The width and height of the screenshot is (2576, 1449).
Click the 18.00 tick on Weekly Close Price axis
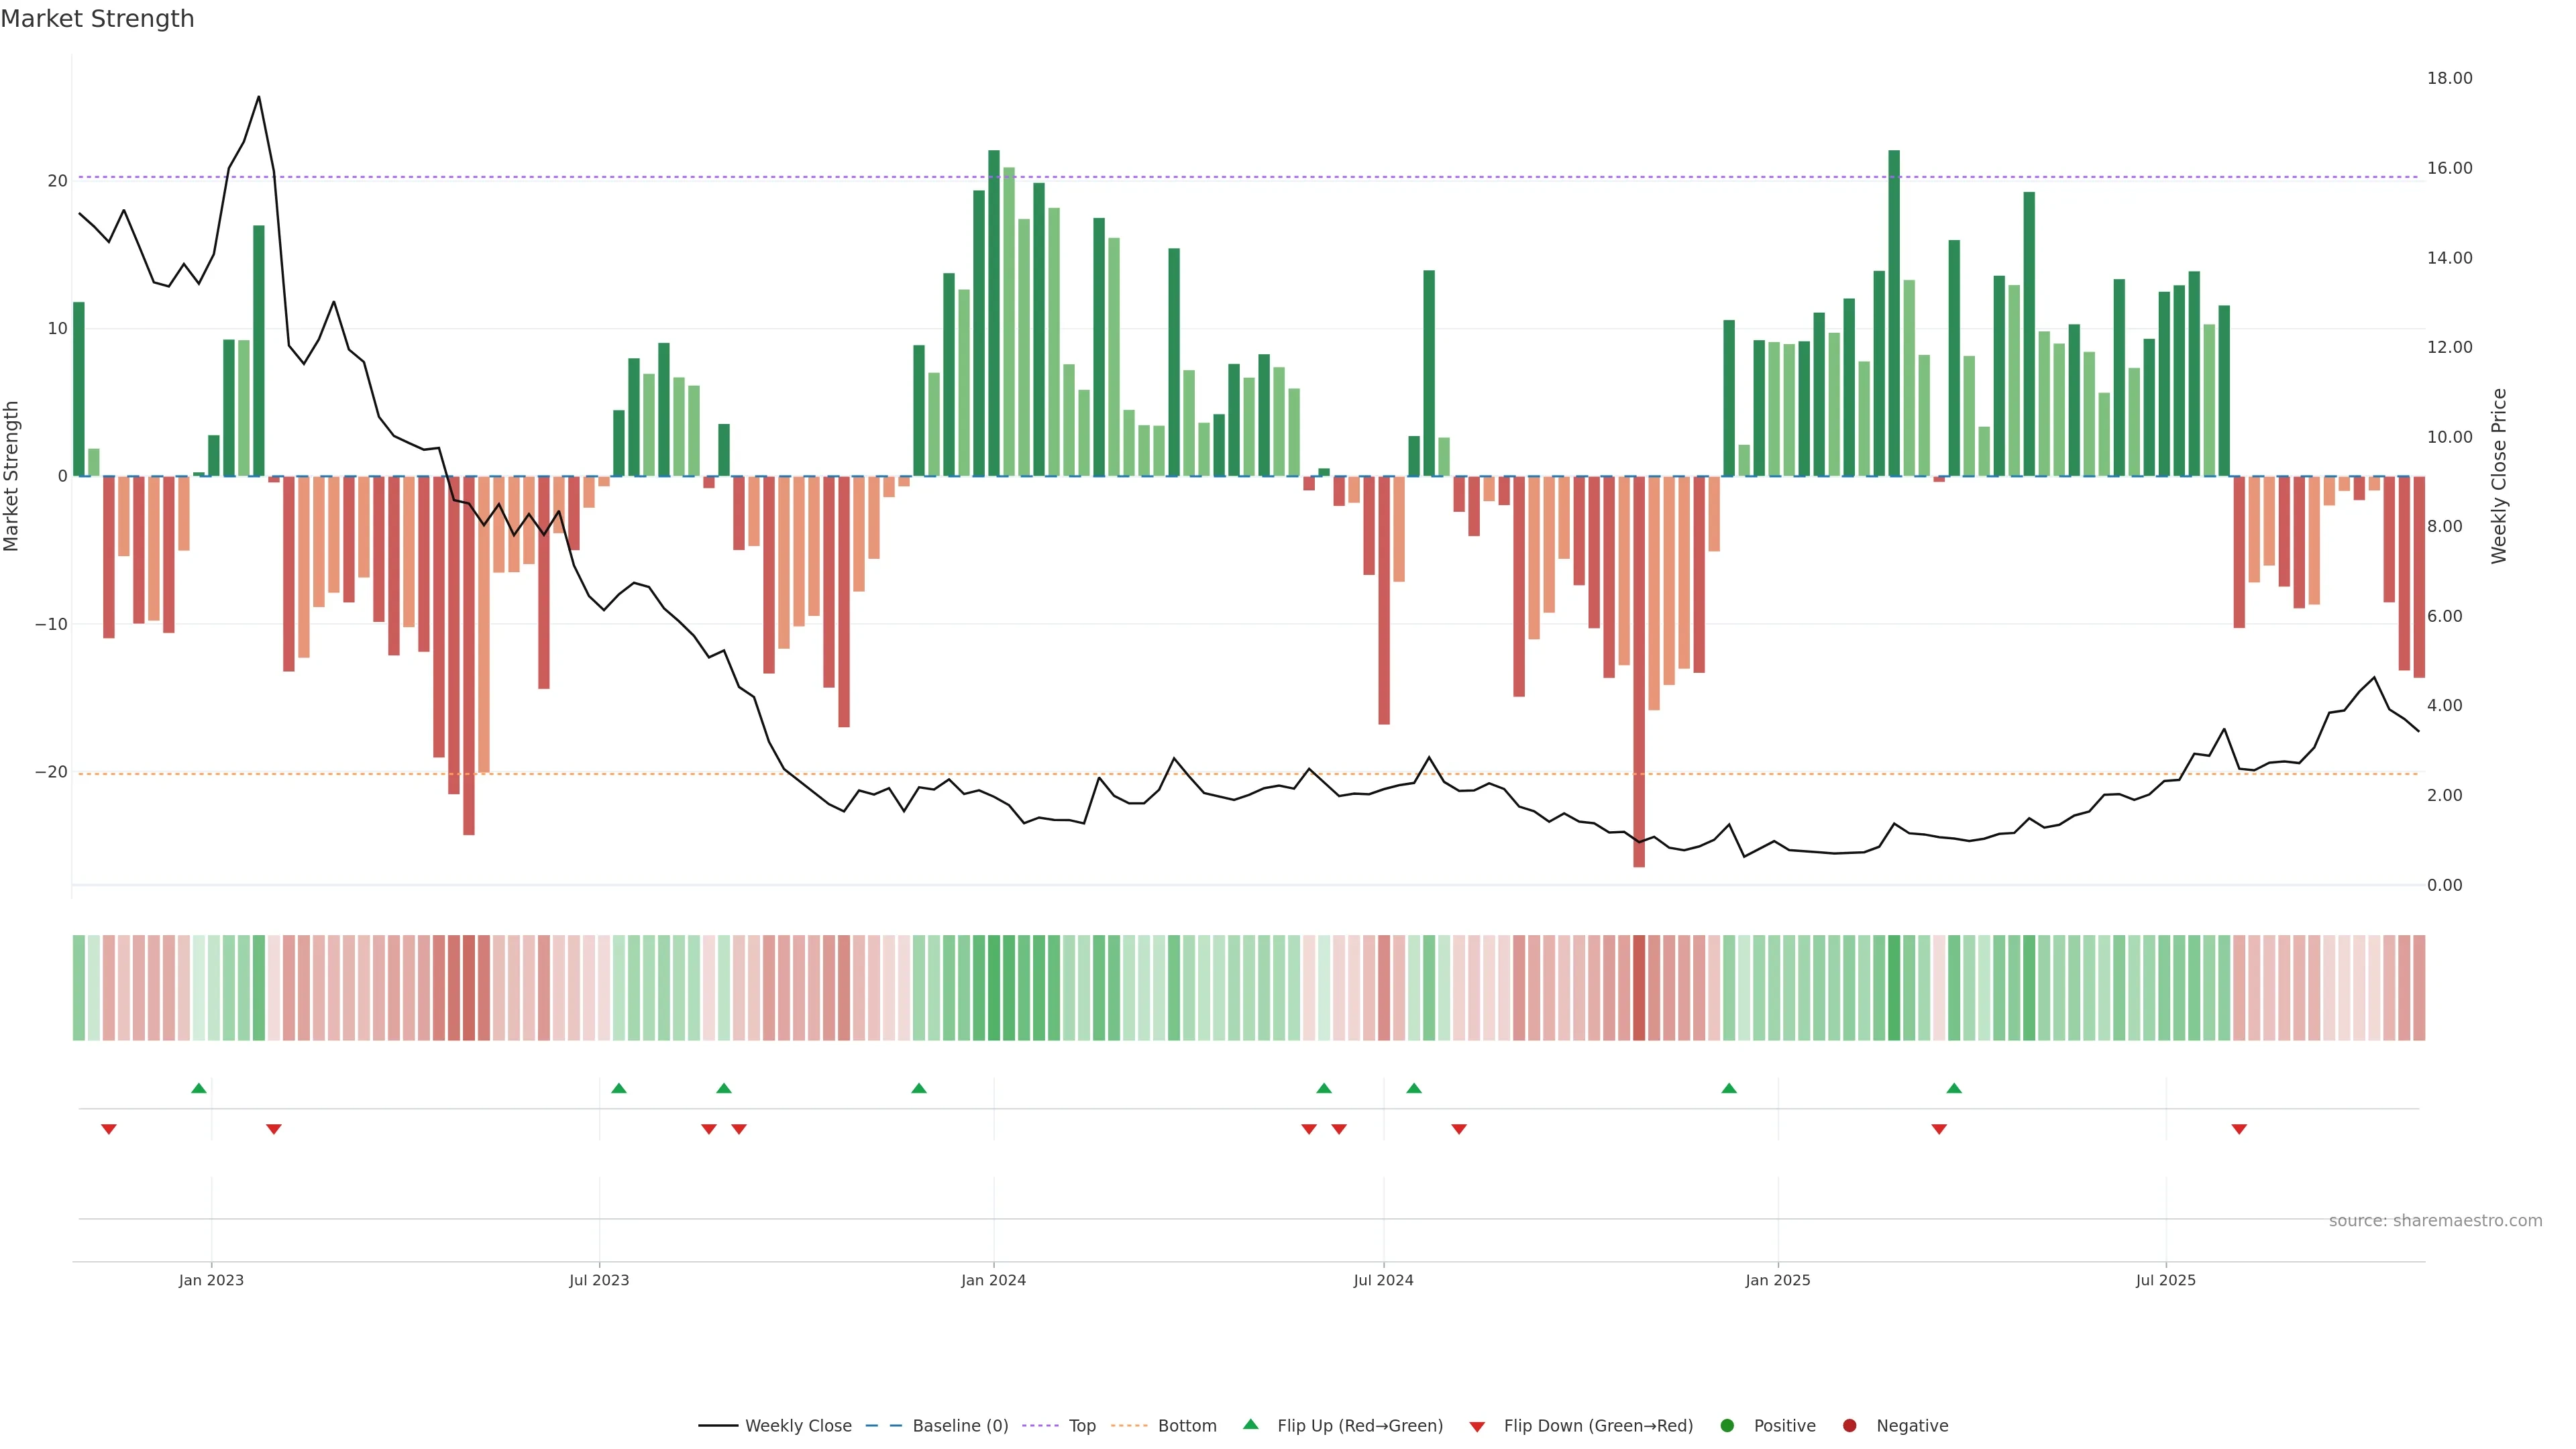[x=2449, y=78]
